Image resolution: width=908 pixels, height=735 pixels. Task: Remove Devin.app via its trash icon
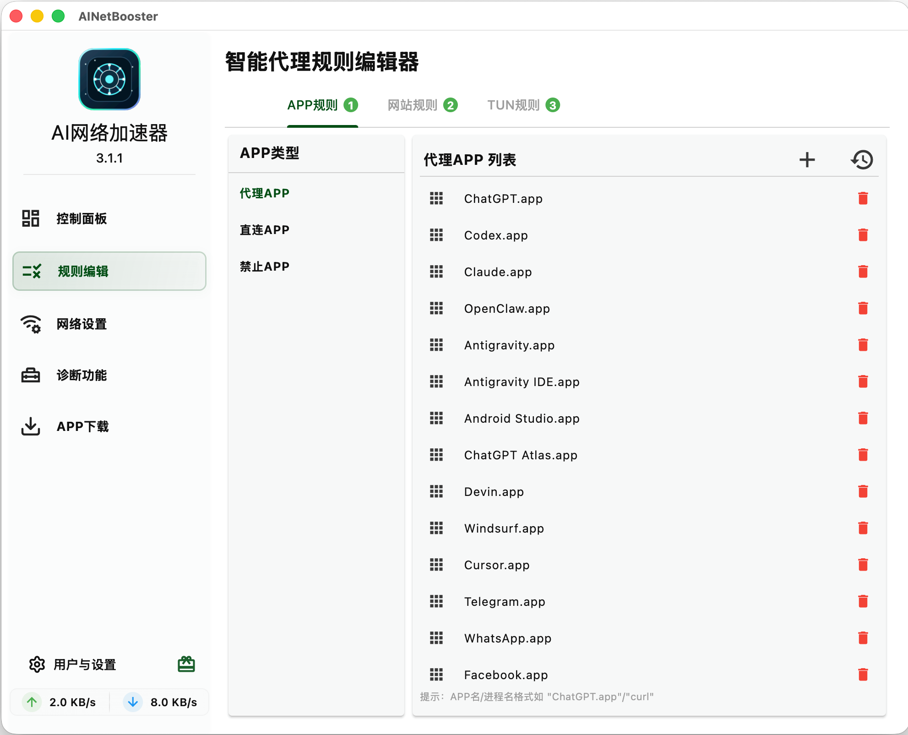(863, 491)
